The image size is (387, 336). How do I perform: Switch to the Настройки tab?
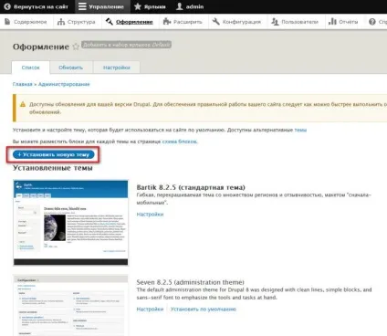pyautogui.click(x=117, y=68)
